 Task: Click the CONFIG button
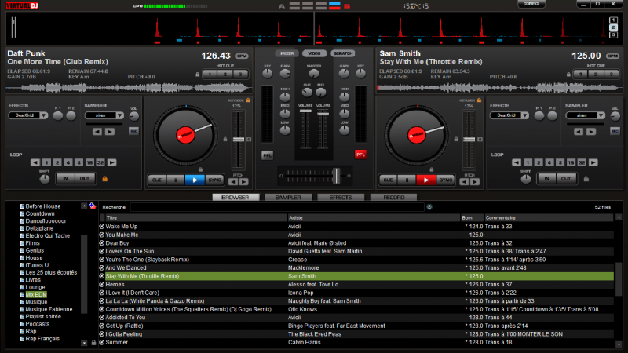[530, 4]
